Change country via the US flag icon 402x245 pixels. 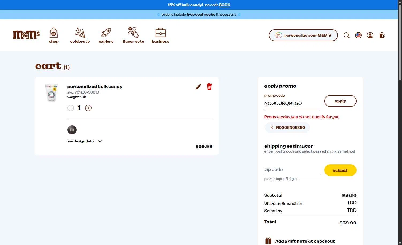[358, 35]
